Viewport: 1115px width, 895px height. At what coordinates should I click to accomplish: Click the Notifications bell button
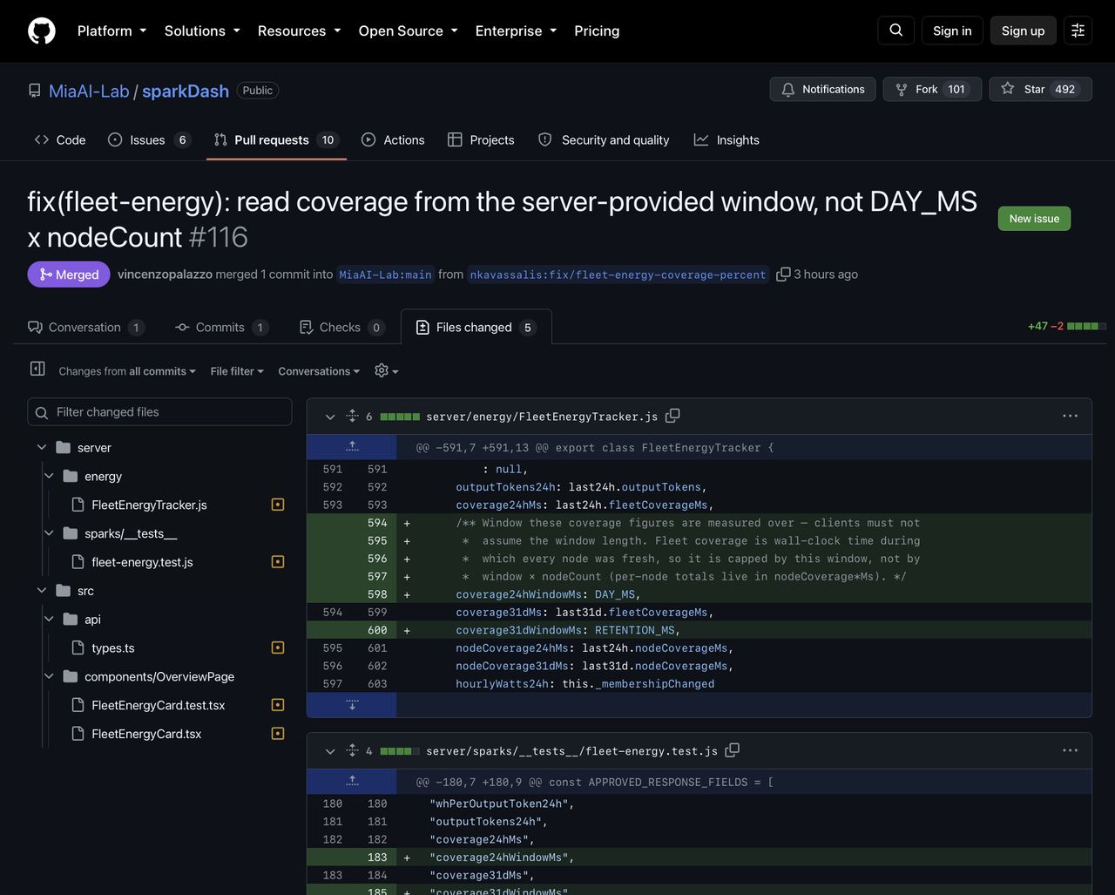click(x=823, y=90)
